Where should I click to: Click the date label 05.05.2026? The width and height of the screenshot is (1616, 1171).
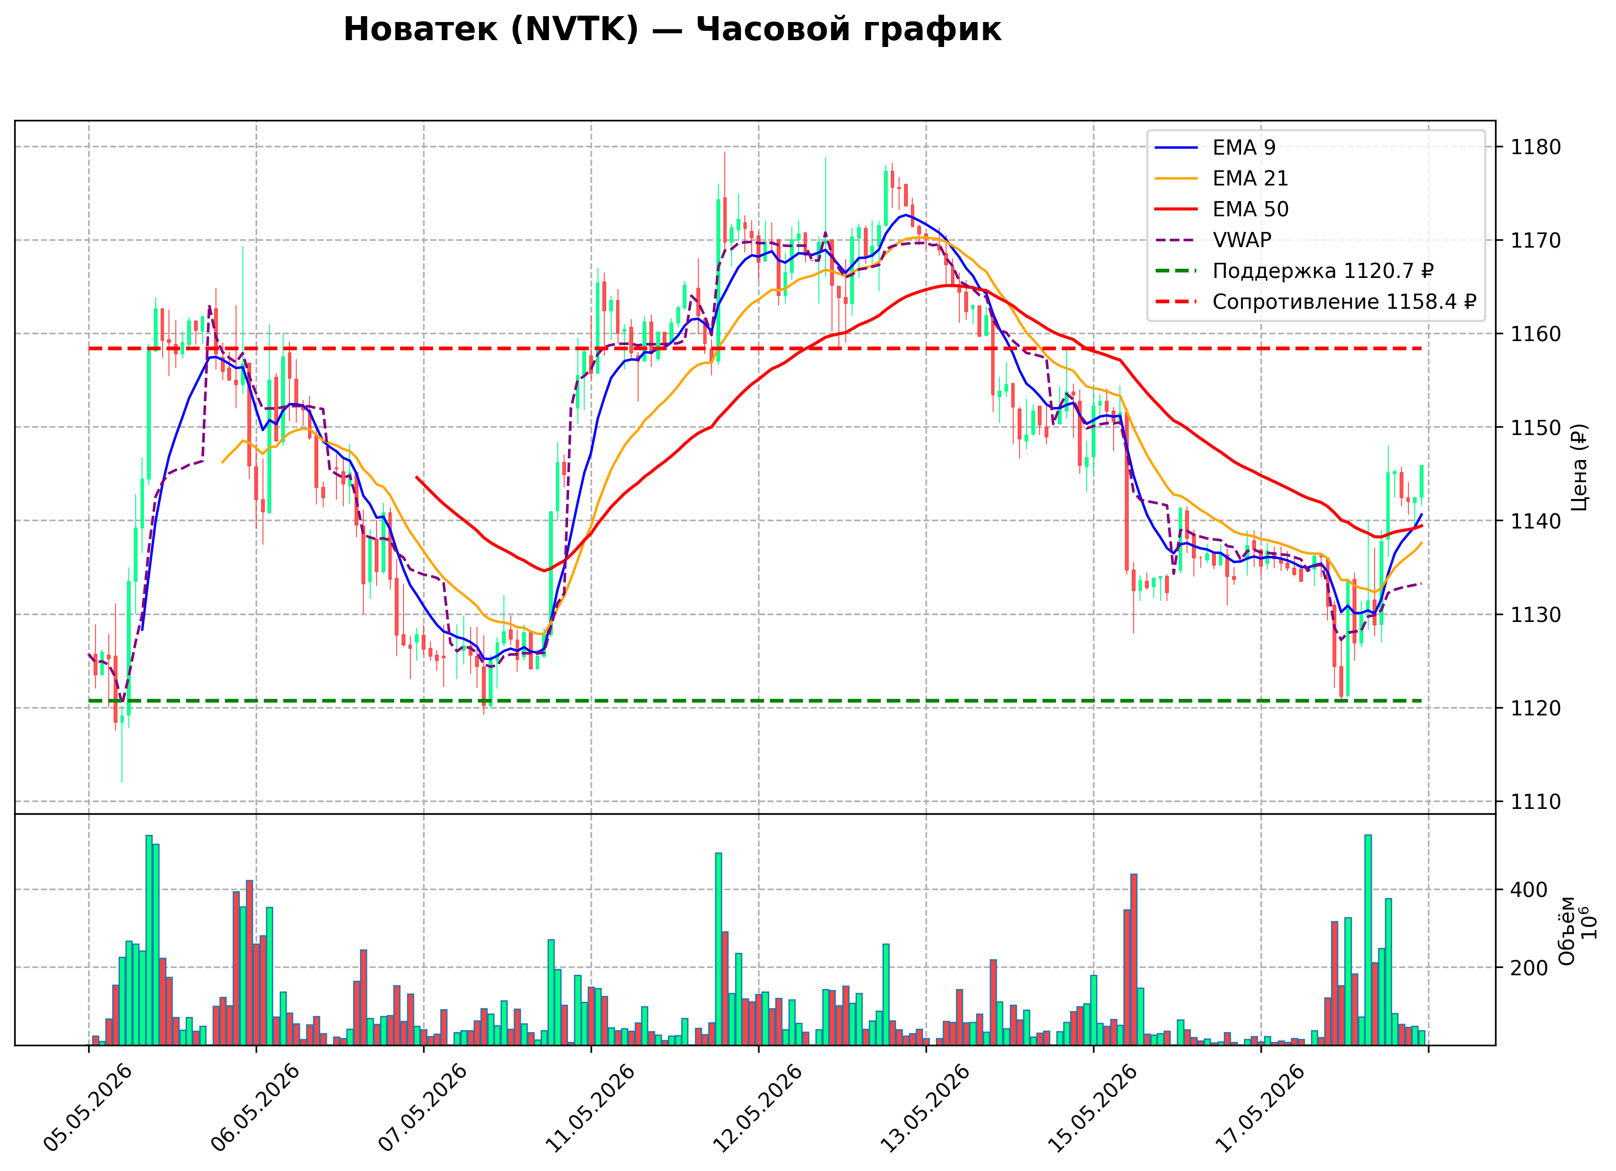pyautogui.click(x=88, y=1108)
